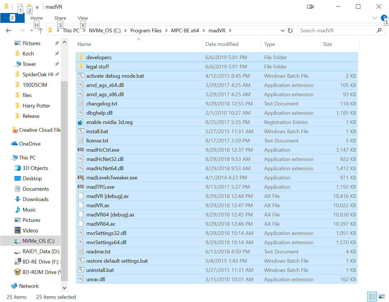
Task: Open the Help question mark button
Action: [384, 18]
